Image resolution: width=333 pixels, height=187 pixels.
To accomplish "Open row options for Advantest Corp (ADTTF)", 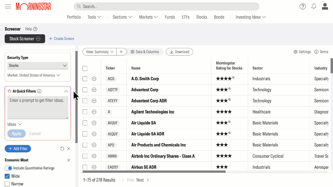I will [x=94, y=90].
